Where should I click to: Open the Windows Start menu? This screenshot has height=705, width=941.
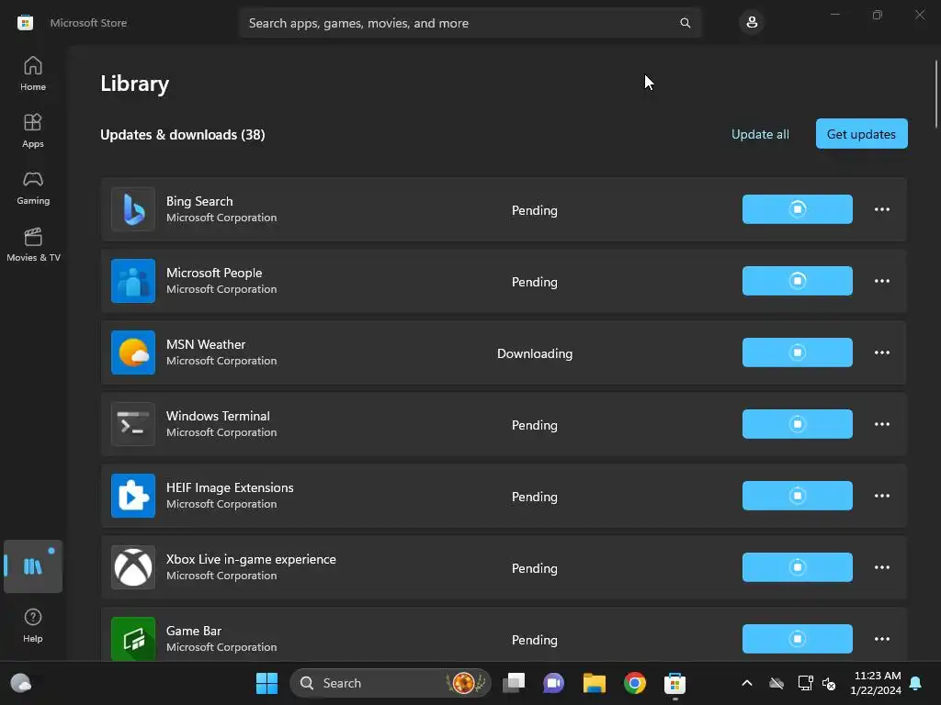pos(266,683)
